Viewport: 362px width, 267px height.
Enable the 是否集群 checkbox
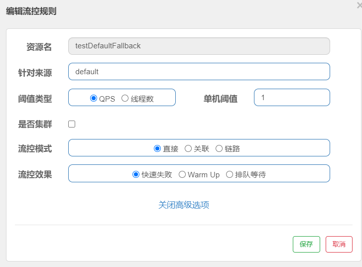pyautogui.click(x=72, y=124)
